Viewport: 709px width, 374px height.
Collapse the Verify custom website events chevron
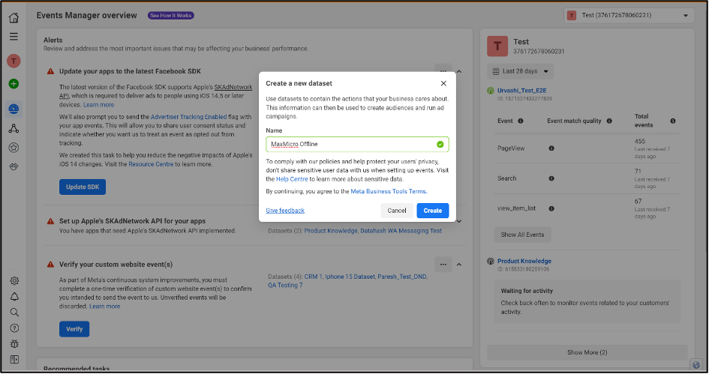pyautogui.click(x=459, y=265)
